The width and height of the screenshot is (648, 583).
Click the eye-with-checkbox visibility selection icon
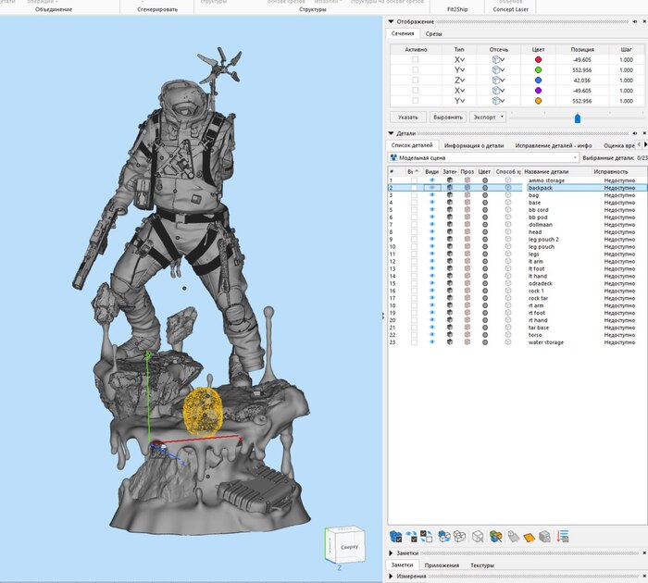(412, 537)
